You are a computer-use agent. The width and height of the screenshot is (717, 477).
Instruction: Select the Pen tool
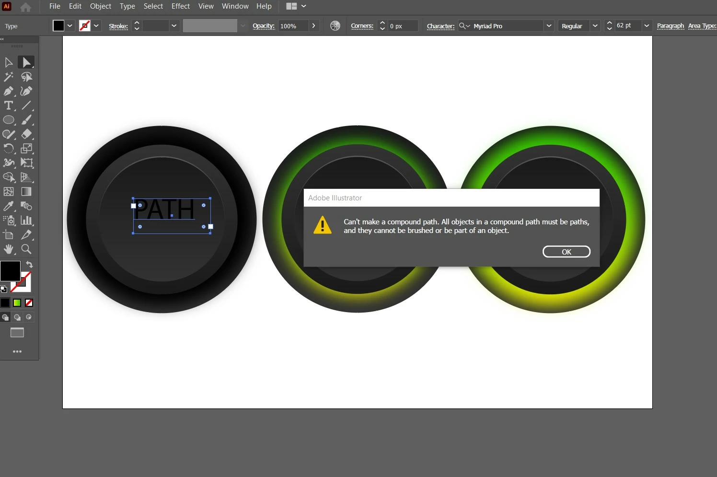coord(9,91)
